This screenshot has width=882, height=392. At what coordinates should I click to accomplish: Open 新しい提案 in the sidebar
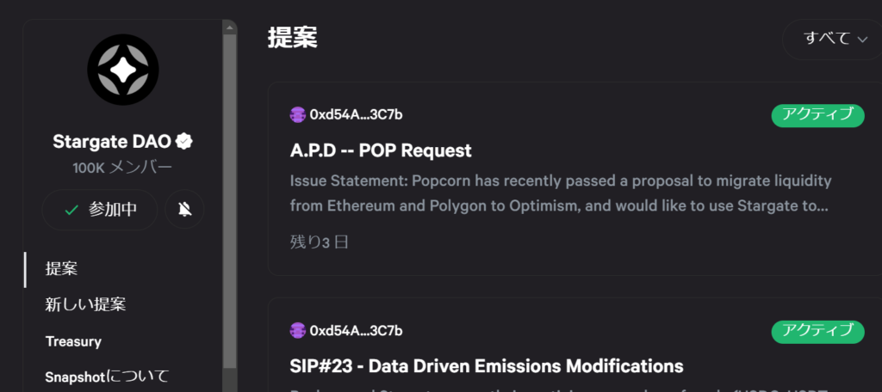point(86,304)
